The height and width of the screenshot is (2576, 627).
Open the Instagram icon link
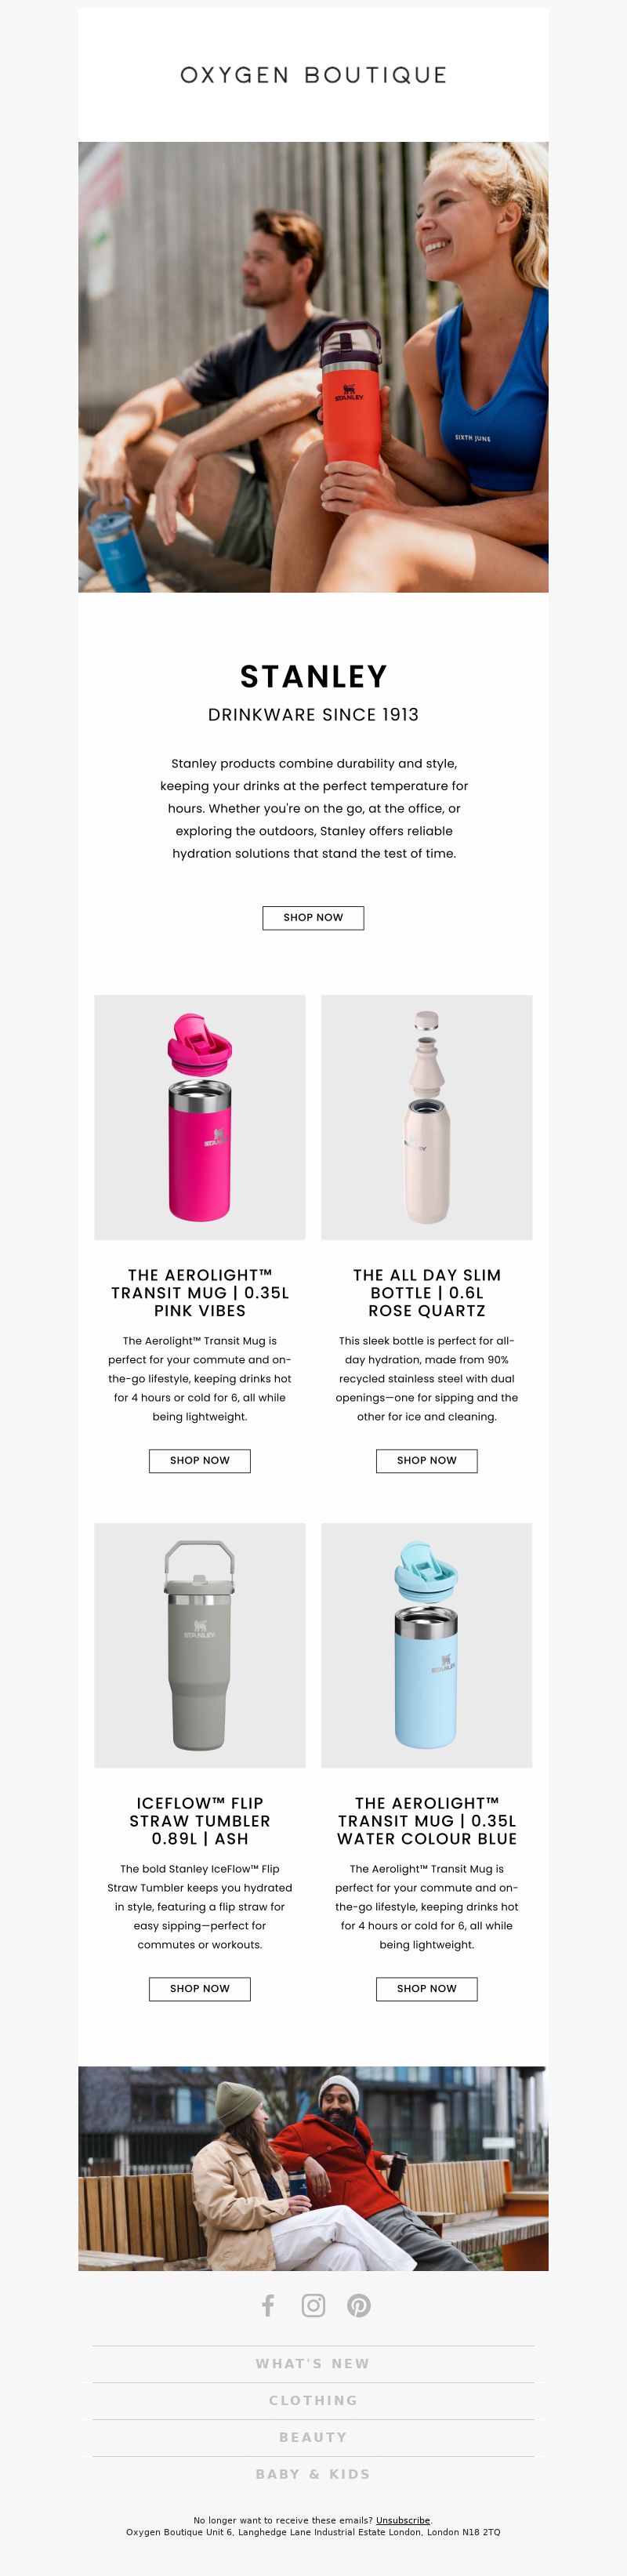(x=313, y=2305)
